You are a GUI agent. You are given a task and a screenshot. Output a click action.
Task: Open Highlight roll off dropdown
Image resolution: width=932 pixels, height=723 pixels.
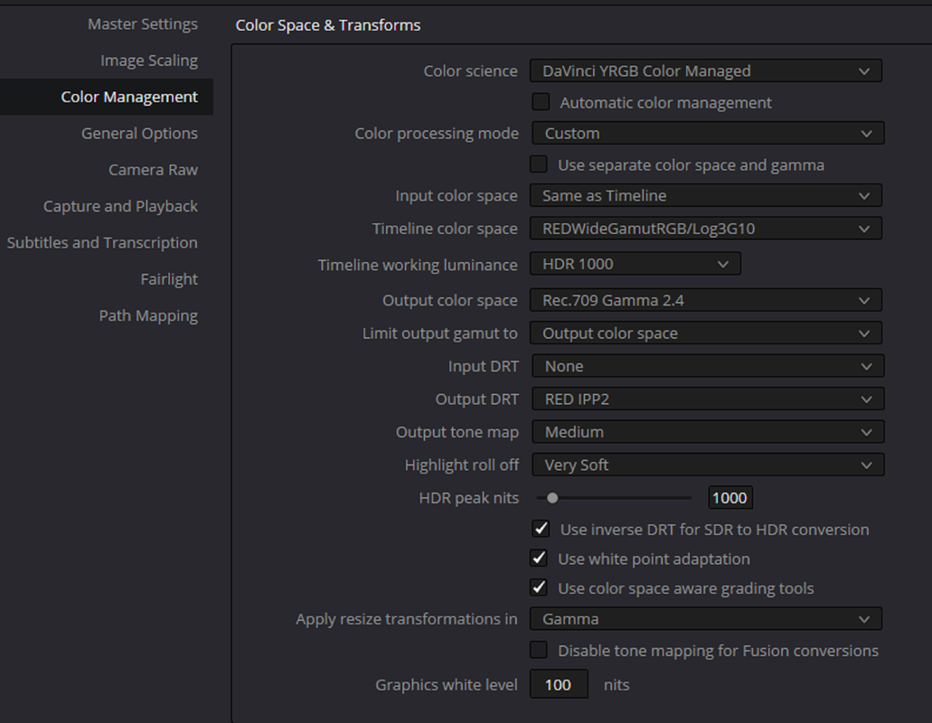pos(707,465)
